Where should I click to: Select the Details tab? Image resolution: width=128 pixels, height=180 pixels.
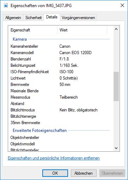pyautogui.click(x=52, y=17)
